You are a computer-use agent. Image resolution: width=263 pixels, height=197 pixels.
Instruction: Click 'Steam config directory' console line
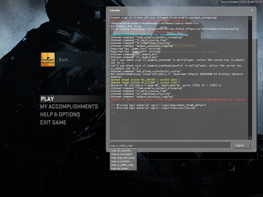[x=174, y=29]
